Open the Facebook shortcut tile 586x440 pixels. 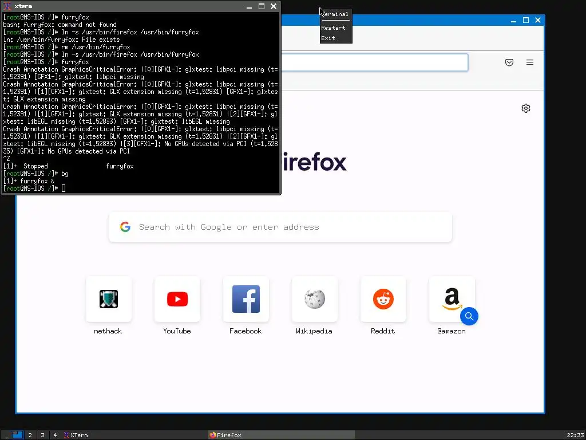246,299
